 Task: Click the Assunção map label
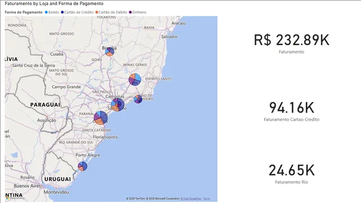coord(46,120)
